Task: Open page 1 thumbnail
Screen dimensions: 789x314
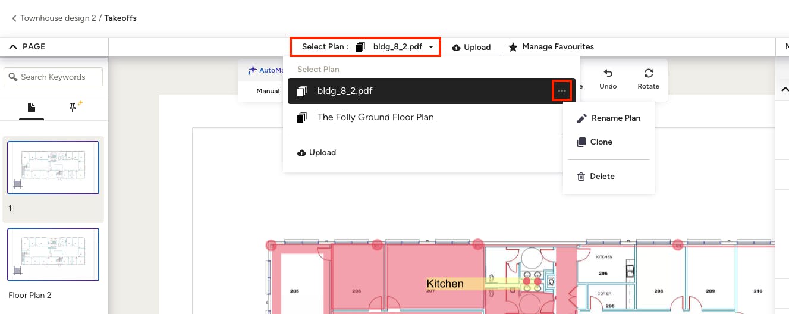Action: coord(53,168)
